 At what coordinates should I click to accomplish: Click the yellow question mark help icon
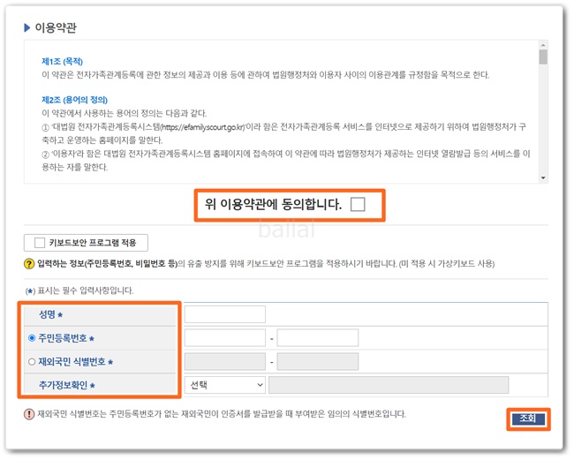coord(29,263)
